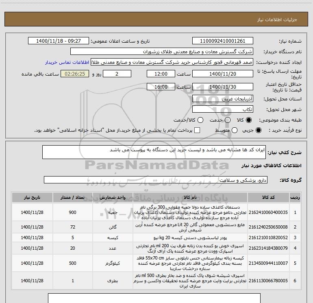Click the کد کالا column header
The width and height of the screenshot is (313, 303).
tap(268, 198)
